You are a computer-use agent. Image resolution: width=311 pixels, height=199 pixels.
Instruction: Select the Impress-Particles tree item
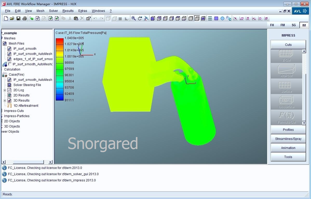pos(17,116)
